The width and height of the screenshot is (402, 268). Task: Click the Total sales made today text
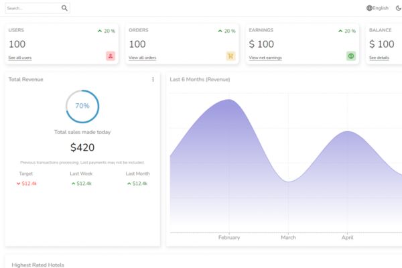(82, 132)
